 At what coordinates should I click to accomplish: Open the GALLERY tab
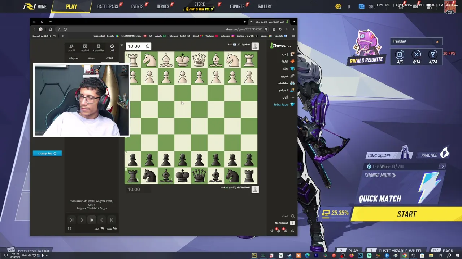265,6
